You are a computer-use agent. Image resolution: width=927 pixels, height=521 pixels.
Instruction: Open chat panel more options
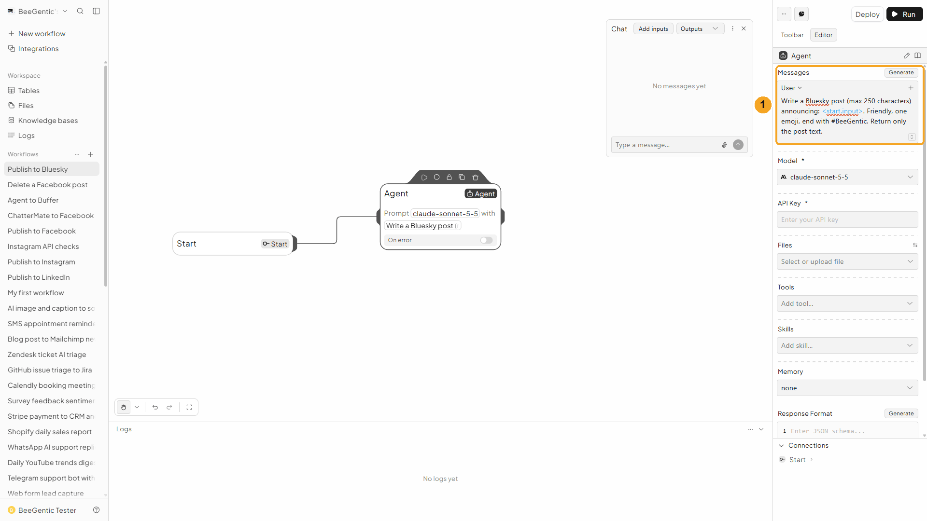[x=732, y=28]
